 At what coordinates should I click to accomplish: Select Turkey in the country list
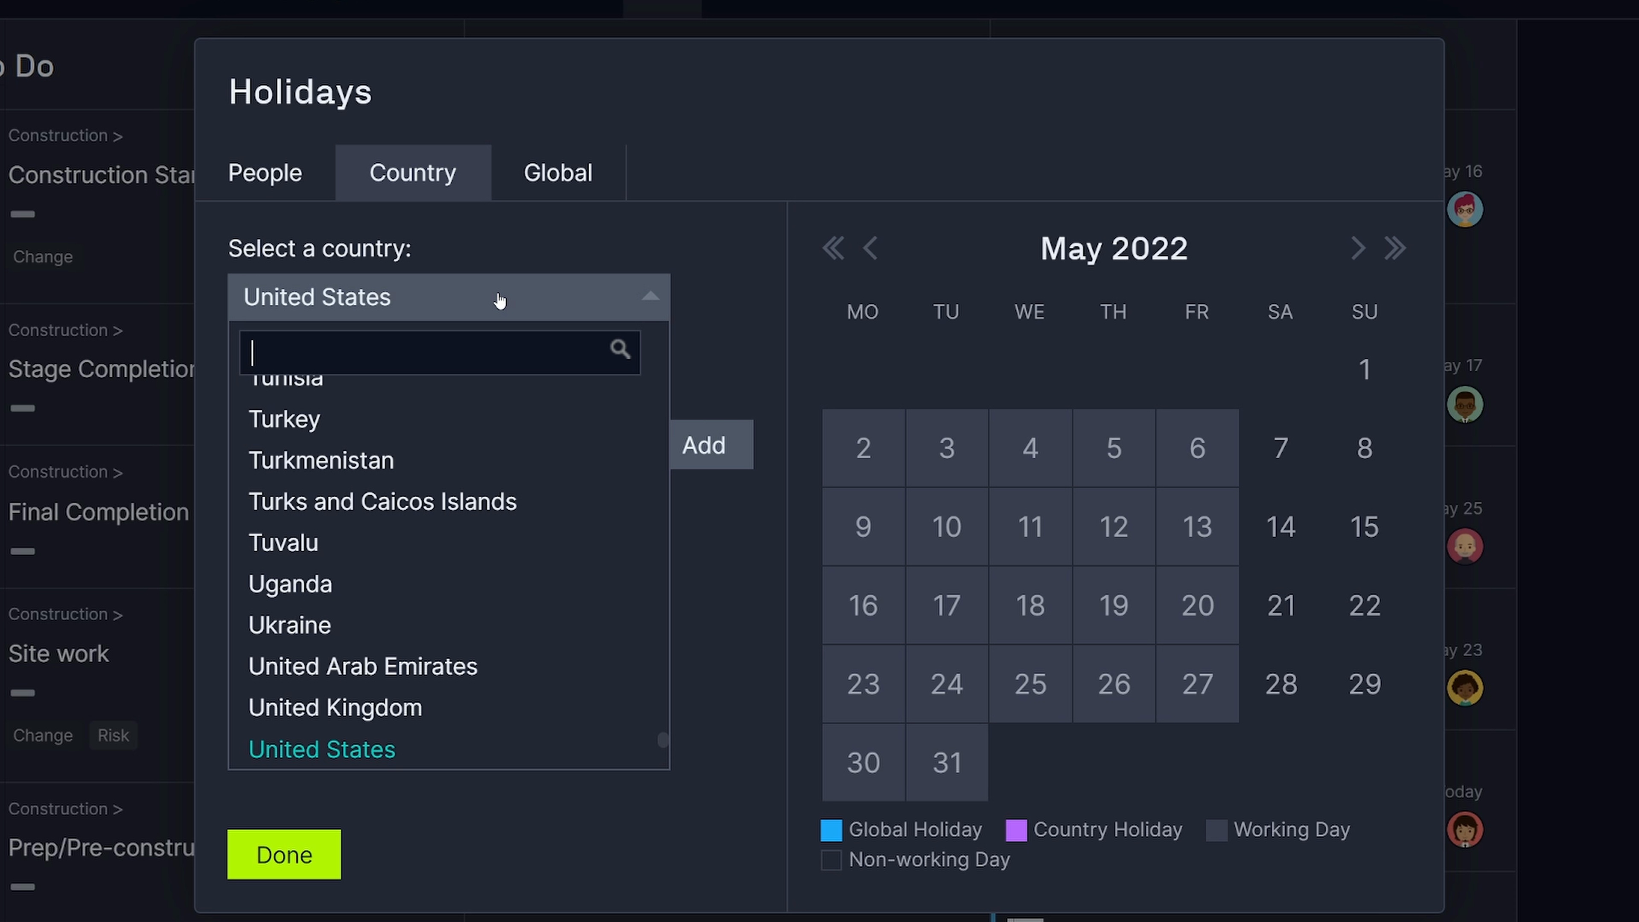pyautogui.click(x=284, y=419)
